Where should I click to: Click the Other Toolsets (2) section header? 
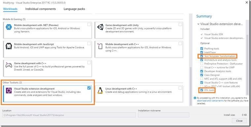(x=12, y=83)
